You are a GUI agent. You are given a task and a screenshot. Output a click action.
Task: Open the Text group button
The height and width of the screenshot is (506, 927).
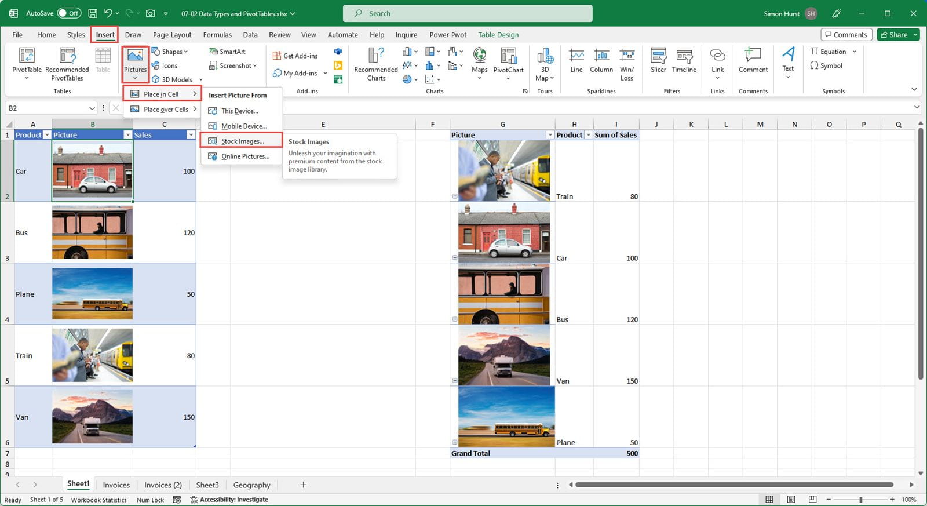click(788, 63)
